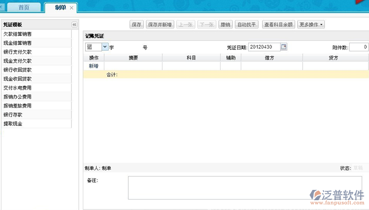Pick the 交付水电费用 template
This screenshot has height=210, width=369.
tap(17, 88)
